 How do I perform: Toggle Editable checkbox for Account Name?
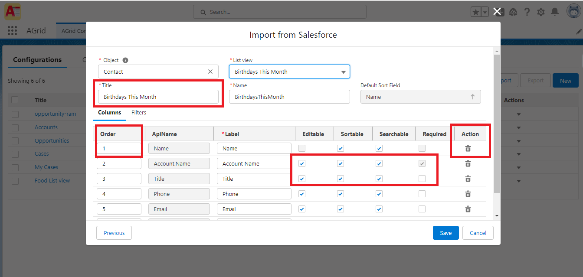[x=302, y=163]
